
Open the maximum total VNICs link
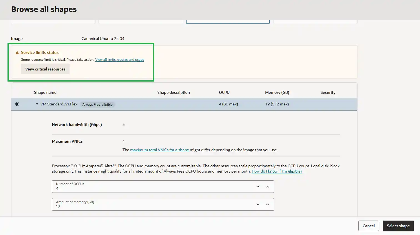pyautogui.click(x=159, y=150)
